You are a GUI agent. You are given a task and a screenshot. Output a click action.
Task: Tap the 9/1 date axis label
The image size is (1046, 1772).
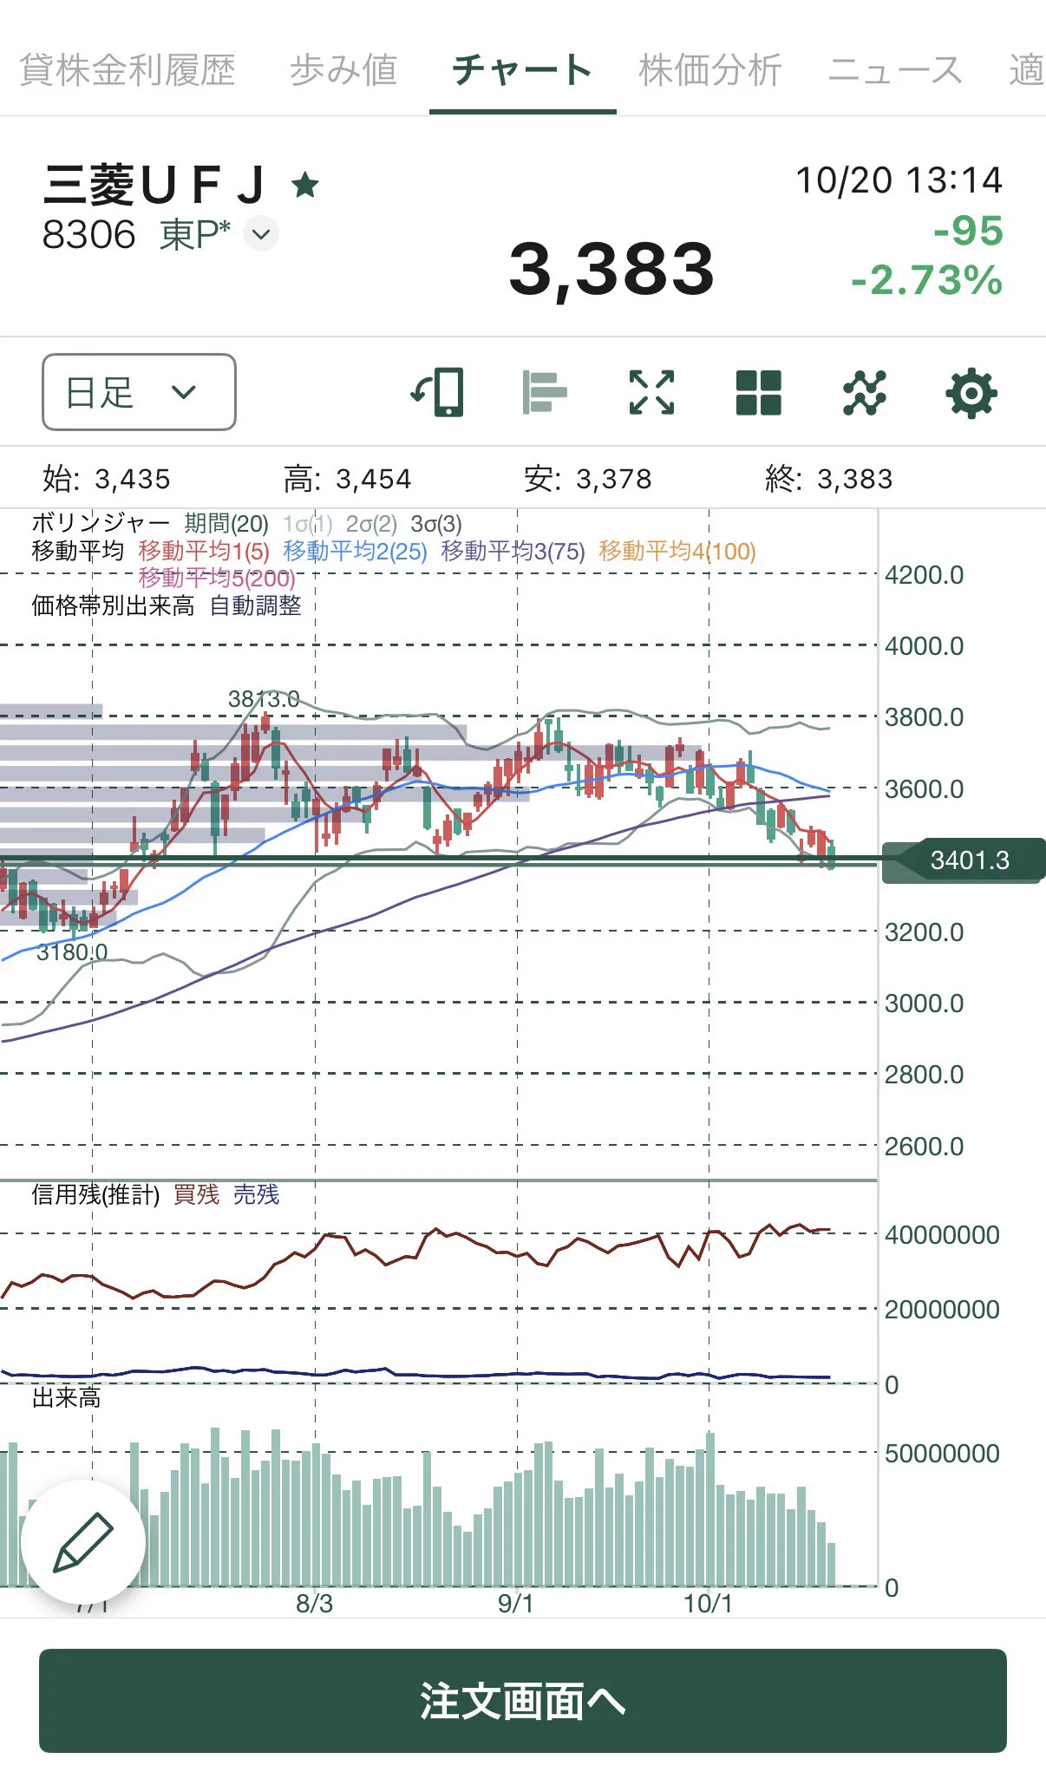(516, 1604)
